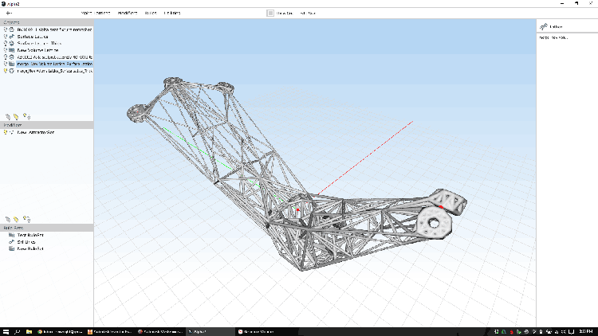The height and width of the screenshot is (336, 598).
Task: Open the Utilities menu
Action: point(172,13)
